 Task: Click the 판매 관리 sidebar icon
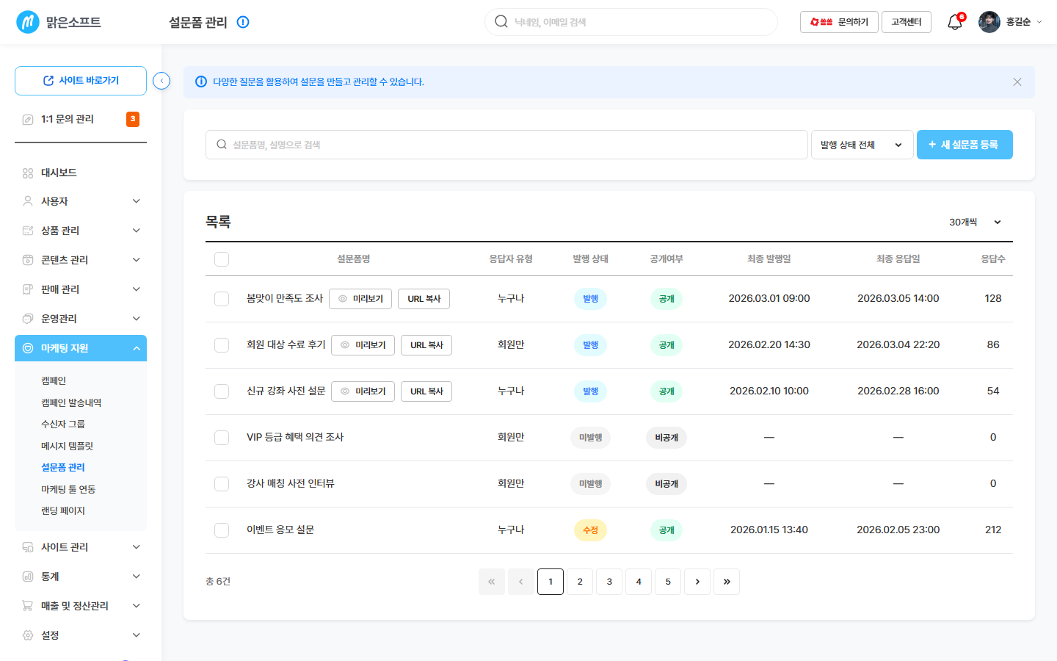tap(28, 289)
